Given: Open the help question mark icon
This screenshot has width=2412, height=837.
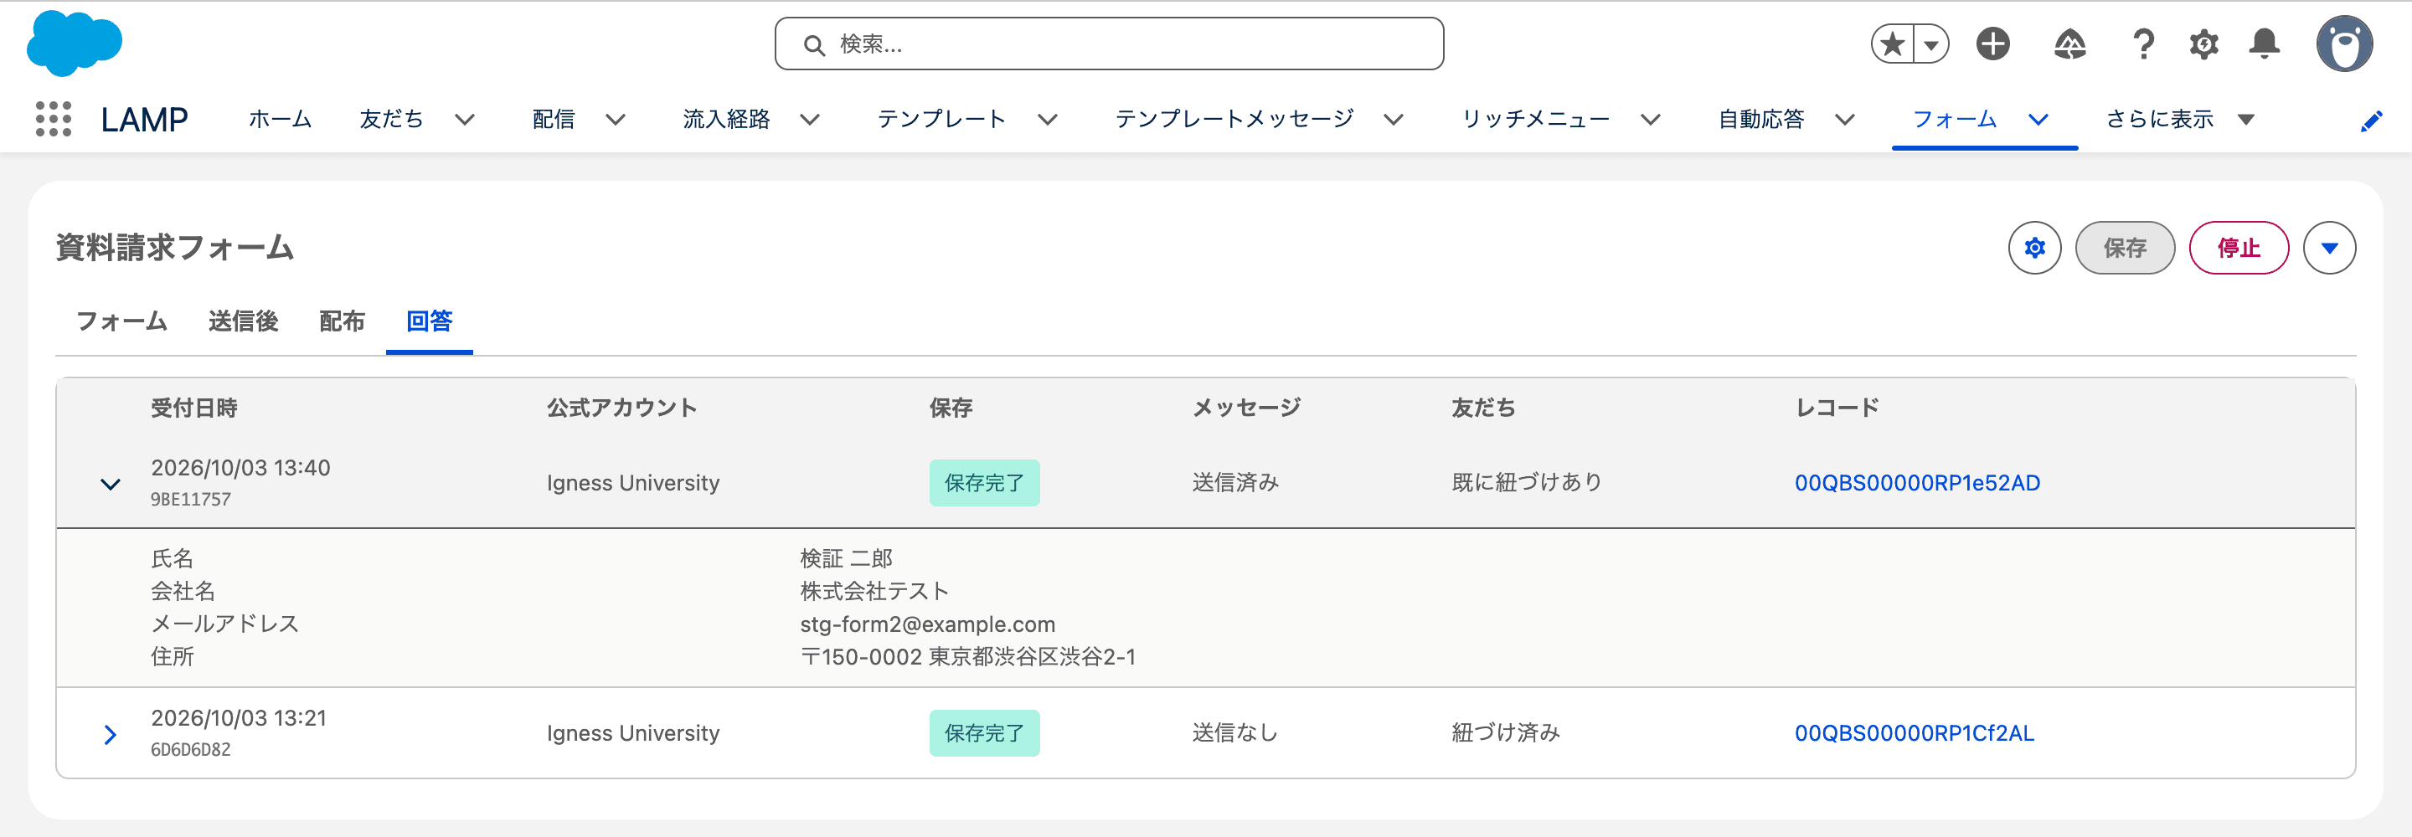Looking at the screenshot, I should (x=2143, y=44).
